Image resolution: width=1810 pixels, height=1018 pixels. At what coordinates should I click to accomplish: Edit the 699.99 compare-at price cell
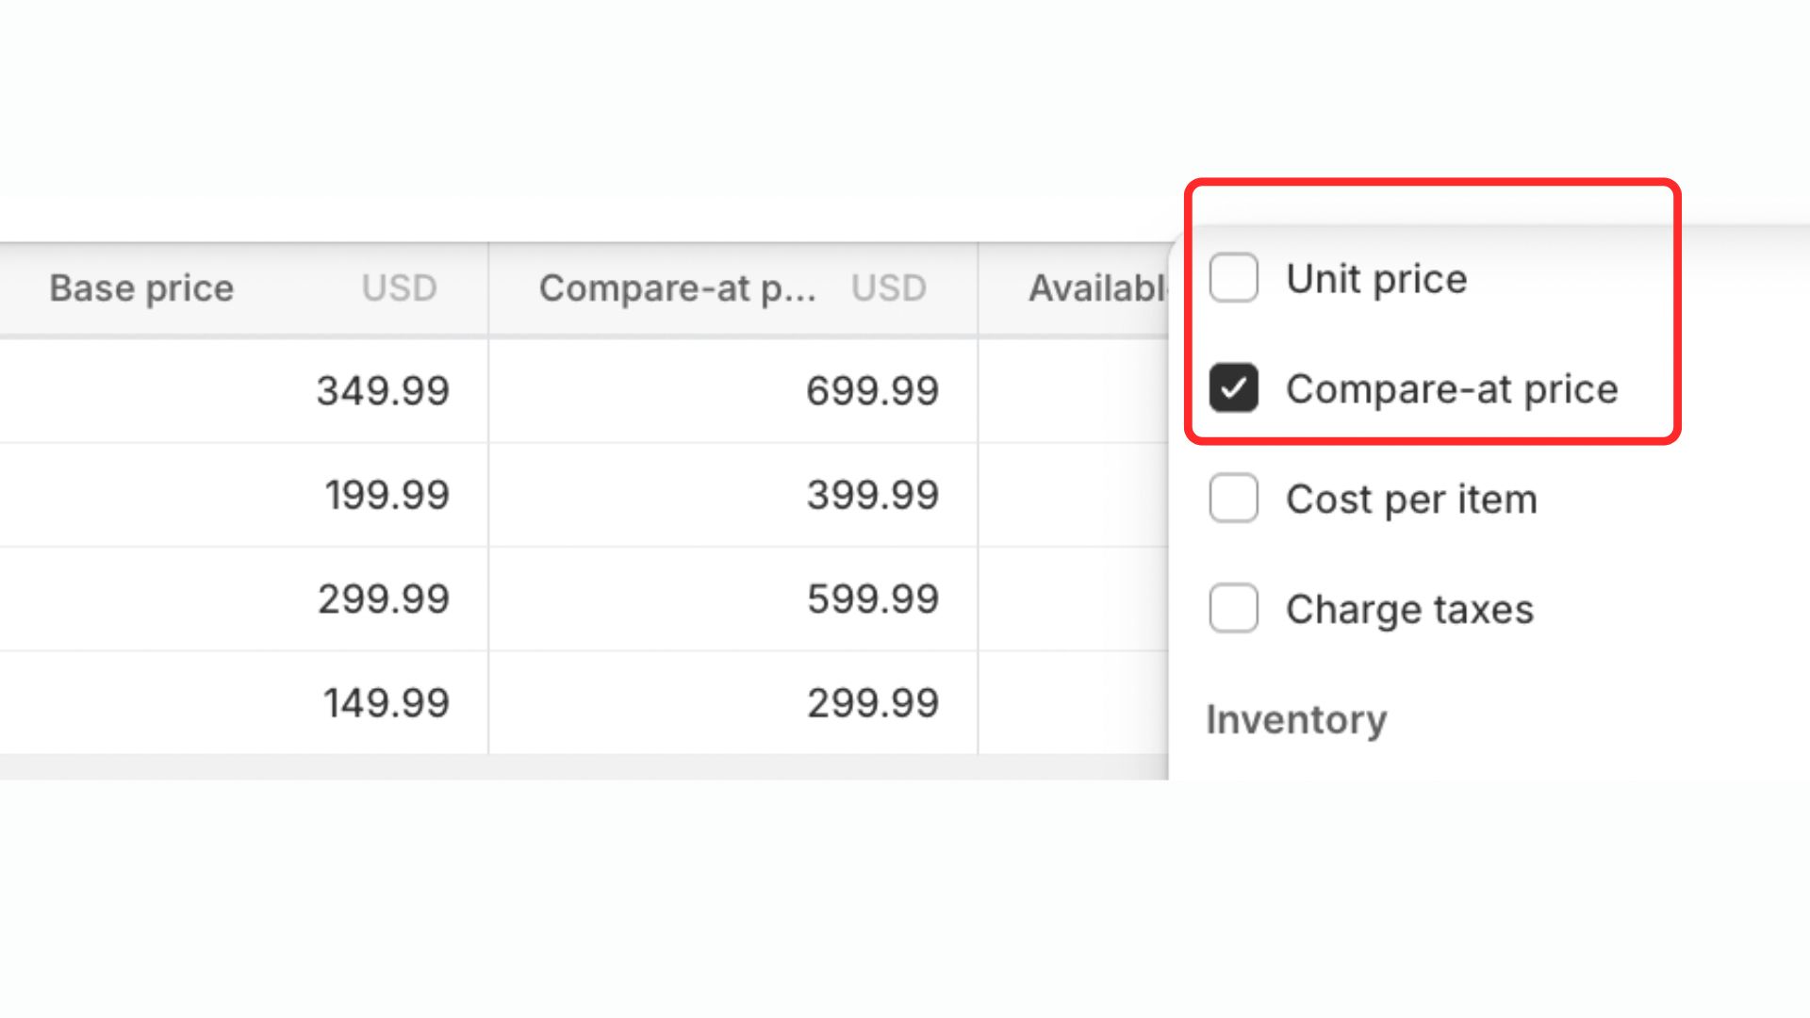pos(872,391)
